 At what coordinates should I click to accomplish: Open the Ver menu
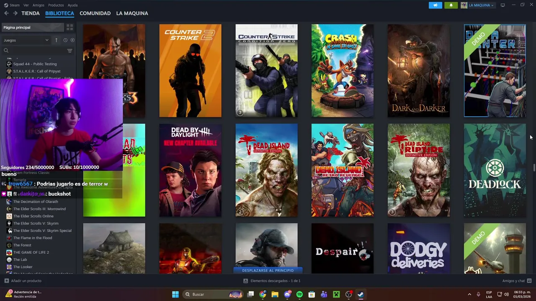coord(26,5)
